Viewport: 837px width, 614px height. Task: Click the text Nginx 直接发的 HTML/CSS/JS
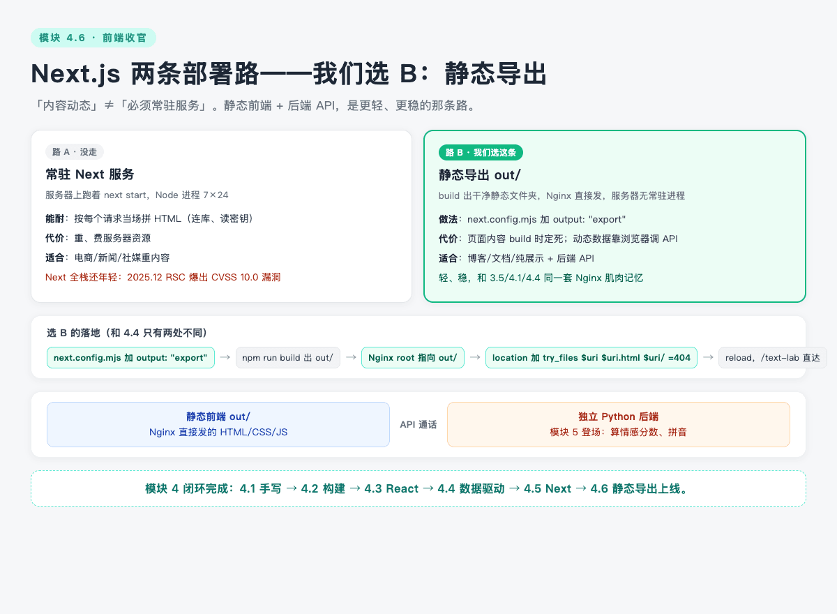point(218,432)
